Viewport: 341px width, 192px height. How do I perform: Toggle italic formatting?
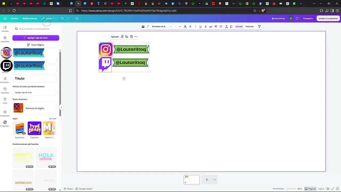[x=195, y=27]
